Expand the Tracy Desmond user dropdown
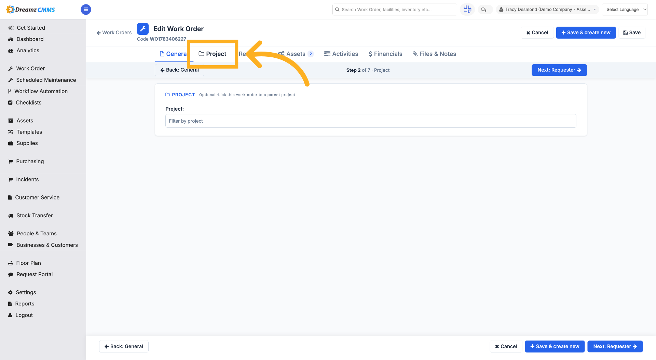The width and height of the screenshot is (656, 360). click(x=547, y=10)
